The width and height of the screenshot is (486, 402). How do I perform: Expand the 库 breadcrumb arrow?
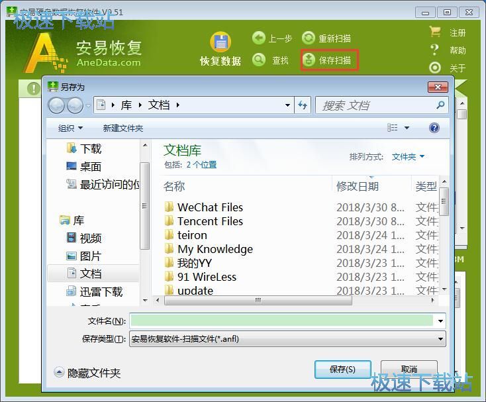point(140,105)
